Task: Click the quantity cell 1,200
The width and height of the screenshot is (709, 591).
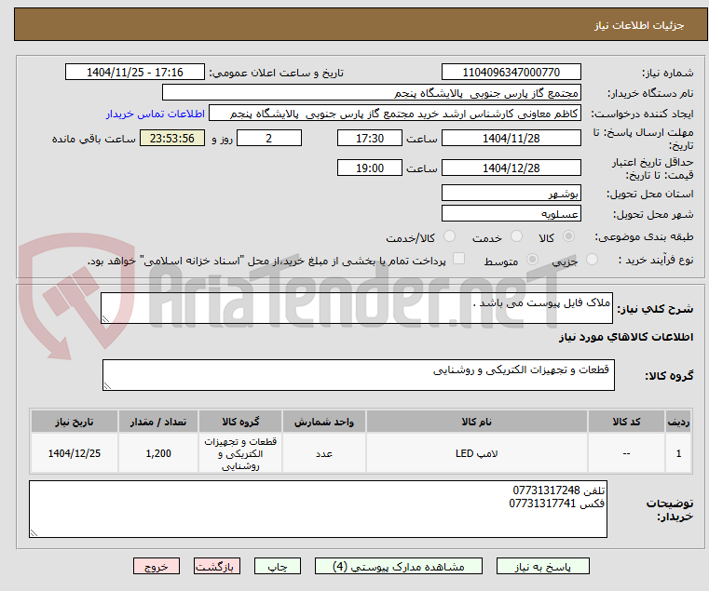Action: 158,453
